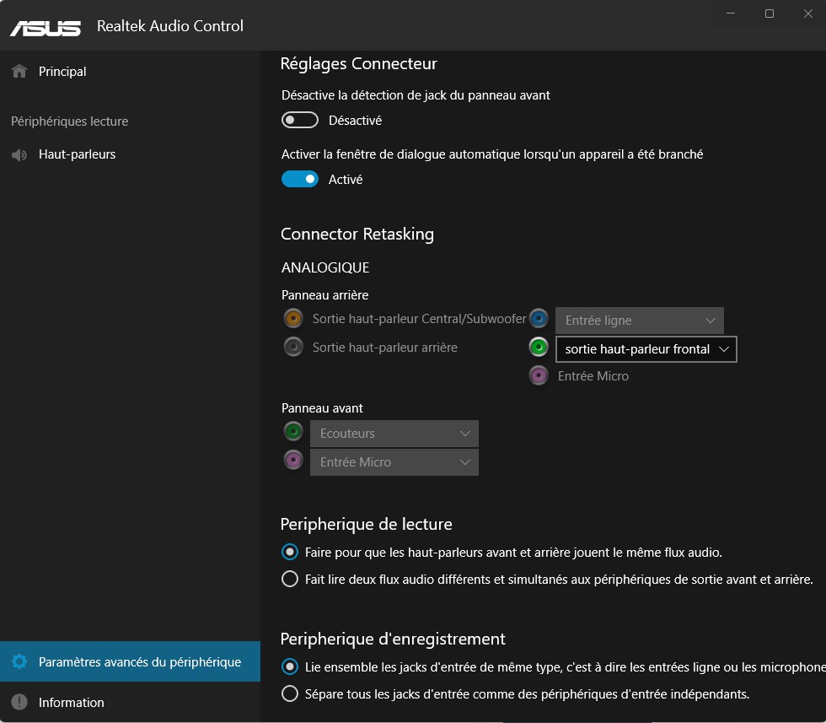The image size is (826, 723).
Task: Toggle front panel jack detection switch
Action: click(300, 121)
